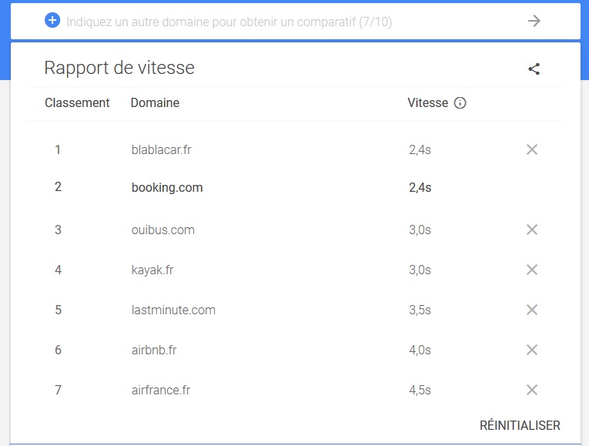This screenshot has width=589, height=446.
Task: Click the Rapport de vitesse heading
Action: coord(119,68)
